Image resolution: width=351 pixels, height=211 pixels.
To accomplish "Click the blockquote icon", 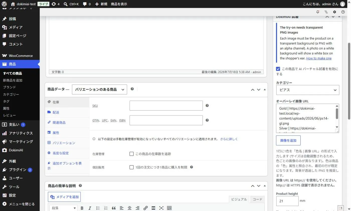I will tap(114, 208).
